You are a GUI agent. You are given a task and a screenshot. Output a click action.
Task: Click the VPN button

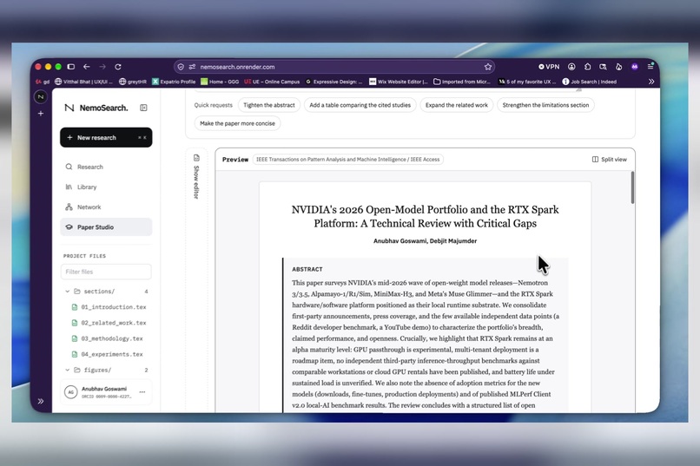coord(549,67)
